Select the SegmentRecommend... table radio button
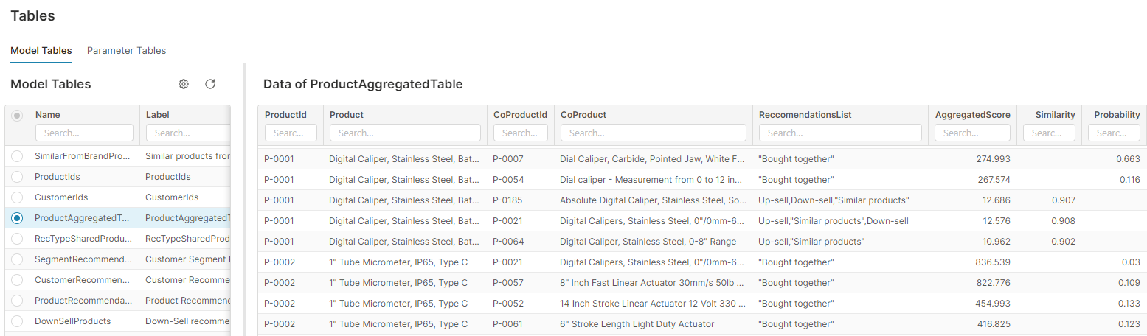 (x=18, y=259)
